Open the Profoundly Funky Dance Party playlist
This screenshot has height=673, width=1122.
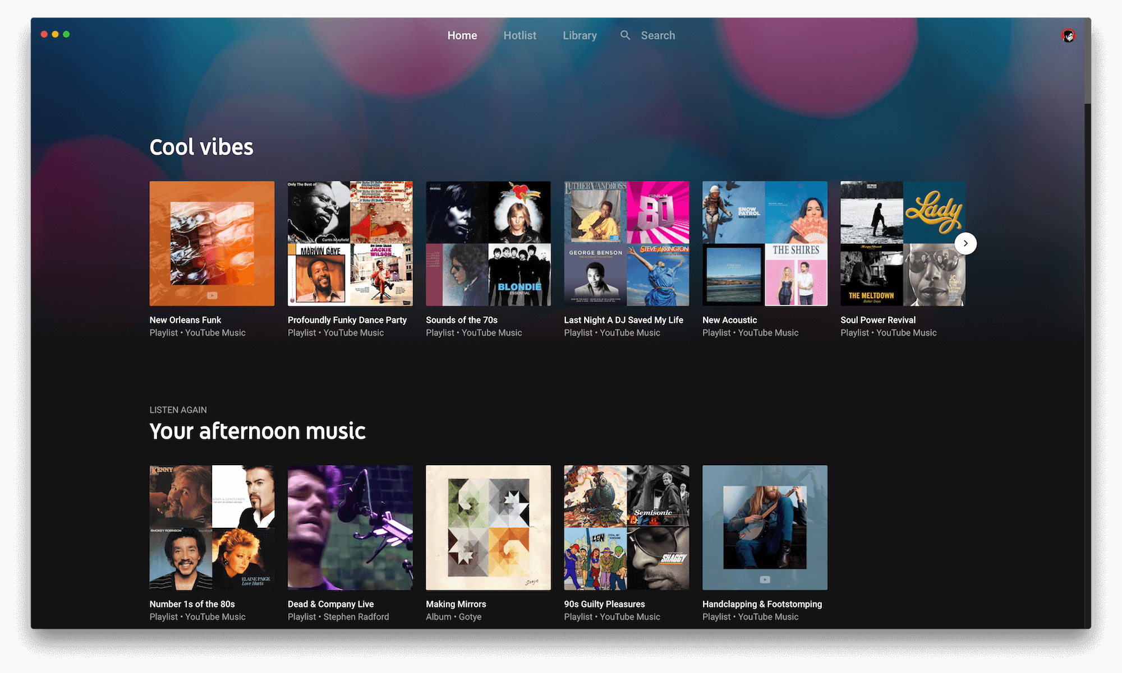click(x=347, y=319)
